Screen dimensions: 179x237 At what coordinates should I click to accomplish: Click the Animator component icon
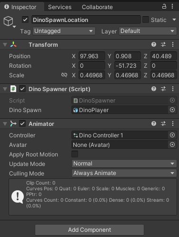click(13, 124)
